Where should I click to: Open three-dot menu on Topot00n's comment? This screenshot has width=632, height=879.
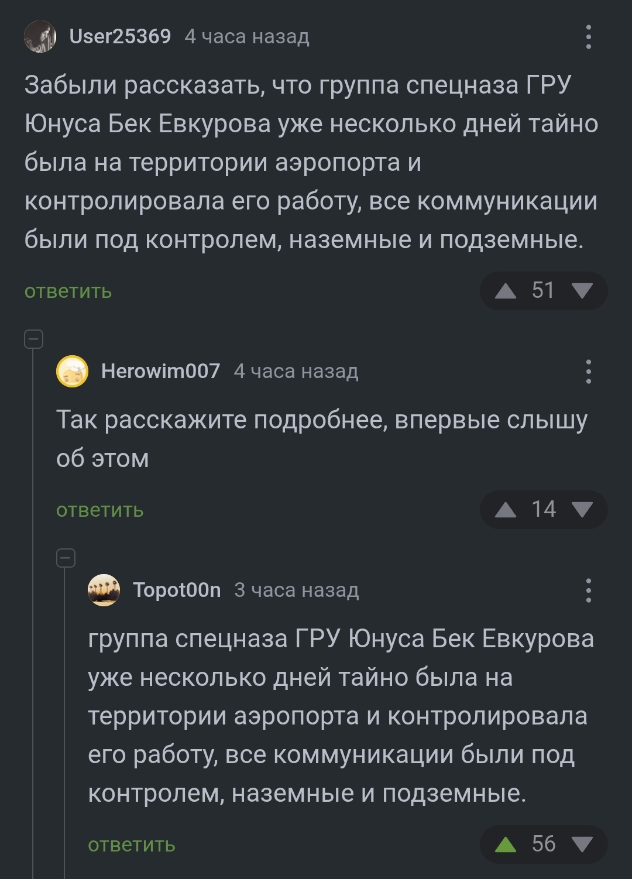pos(588,590)
